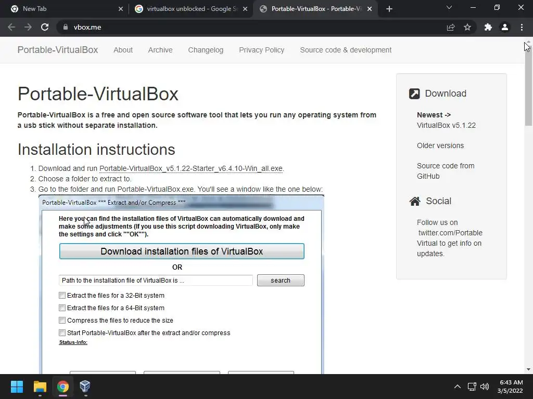
Task: Open a new tab with plus button
Action: 389,9
